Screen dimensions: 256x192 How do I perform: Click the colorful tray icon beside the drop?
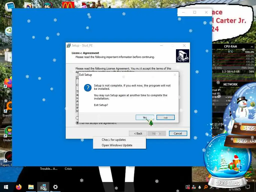[x=194, y=187]
